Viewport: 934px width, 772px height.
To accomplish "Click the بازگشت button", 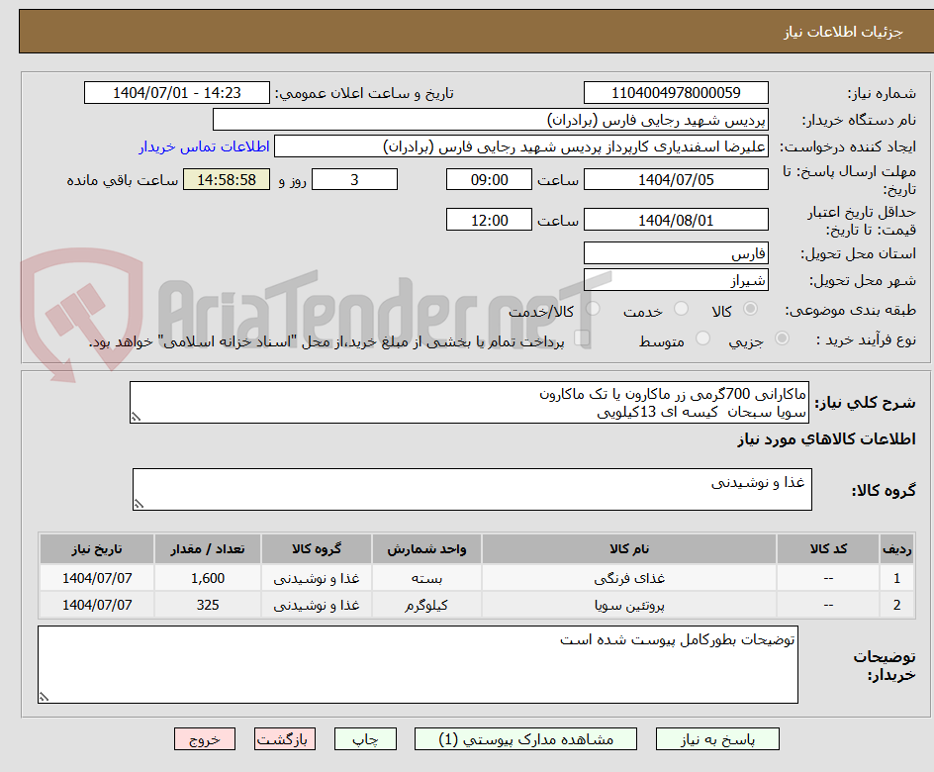I will (x=285, y=738).
